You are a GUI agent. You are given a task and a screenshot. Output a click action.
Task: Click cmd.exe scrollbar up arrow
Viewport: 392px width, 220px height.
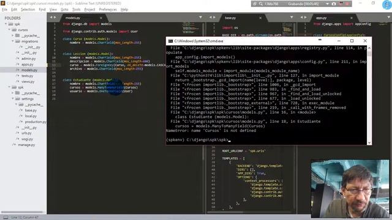(x=369, y=48)
